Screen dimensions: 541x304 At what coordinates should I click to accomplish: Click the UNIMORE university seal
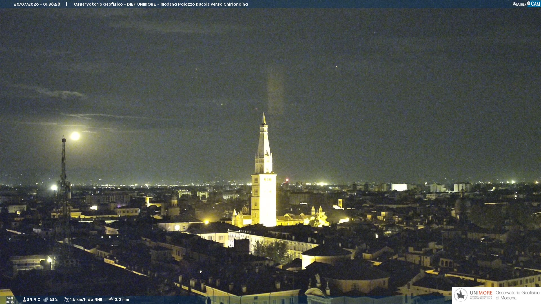(x=461, y=295)
